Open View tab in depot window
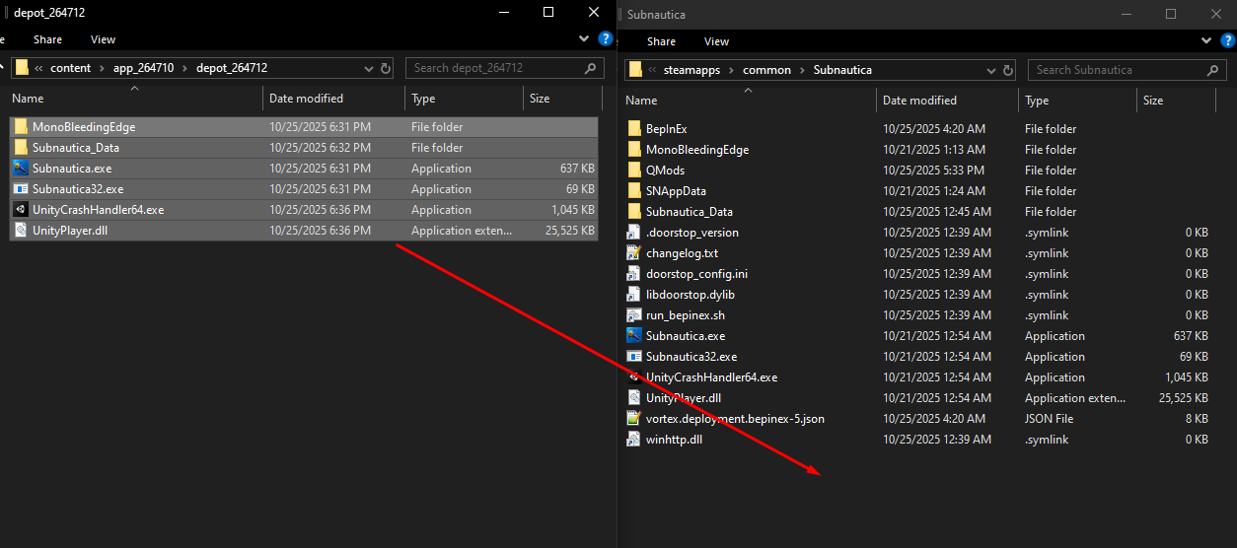 tap(103, 39)
